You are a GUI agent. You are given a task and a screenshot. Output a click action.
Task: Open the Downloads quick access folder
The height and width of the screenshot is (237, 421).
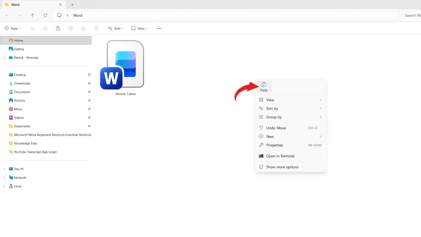(x=46, y=83)
